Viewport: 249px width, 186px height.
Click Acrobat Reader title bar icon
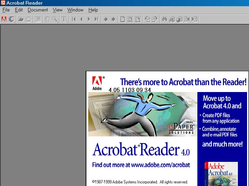[3, 3]
